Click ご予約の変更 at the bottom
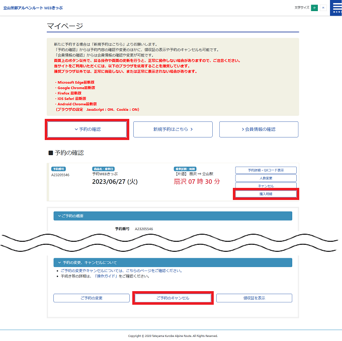Screen dimensions: 342x341 91,298
